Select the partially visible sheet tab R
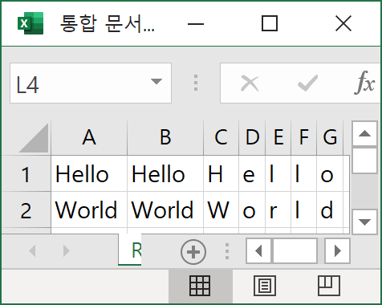The width and height of the screenshot is (382, 305). click(x=130, y=250)
